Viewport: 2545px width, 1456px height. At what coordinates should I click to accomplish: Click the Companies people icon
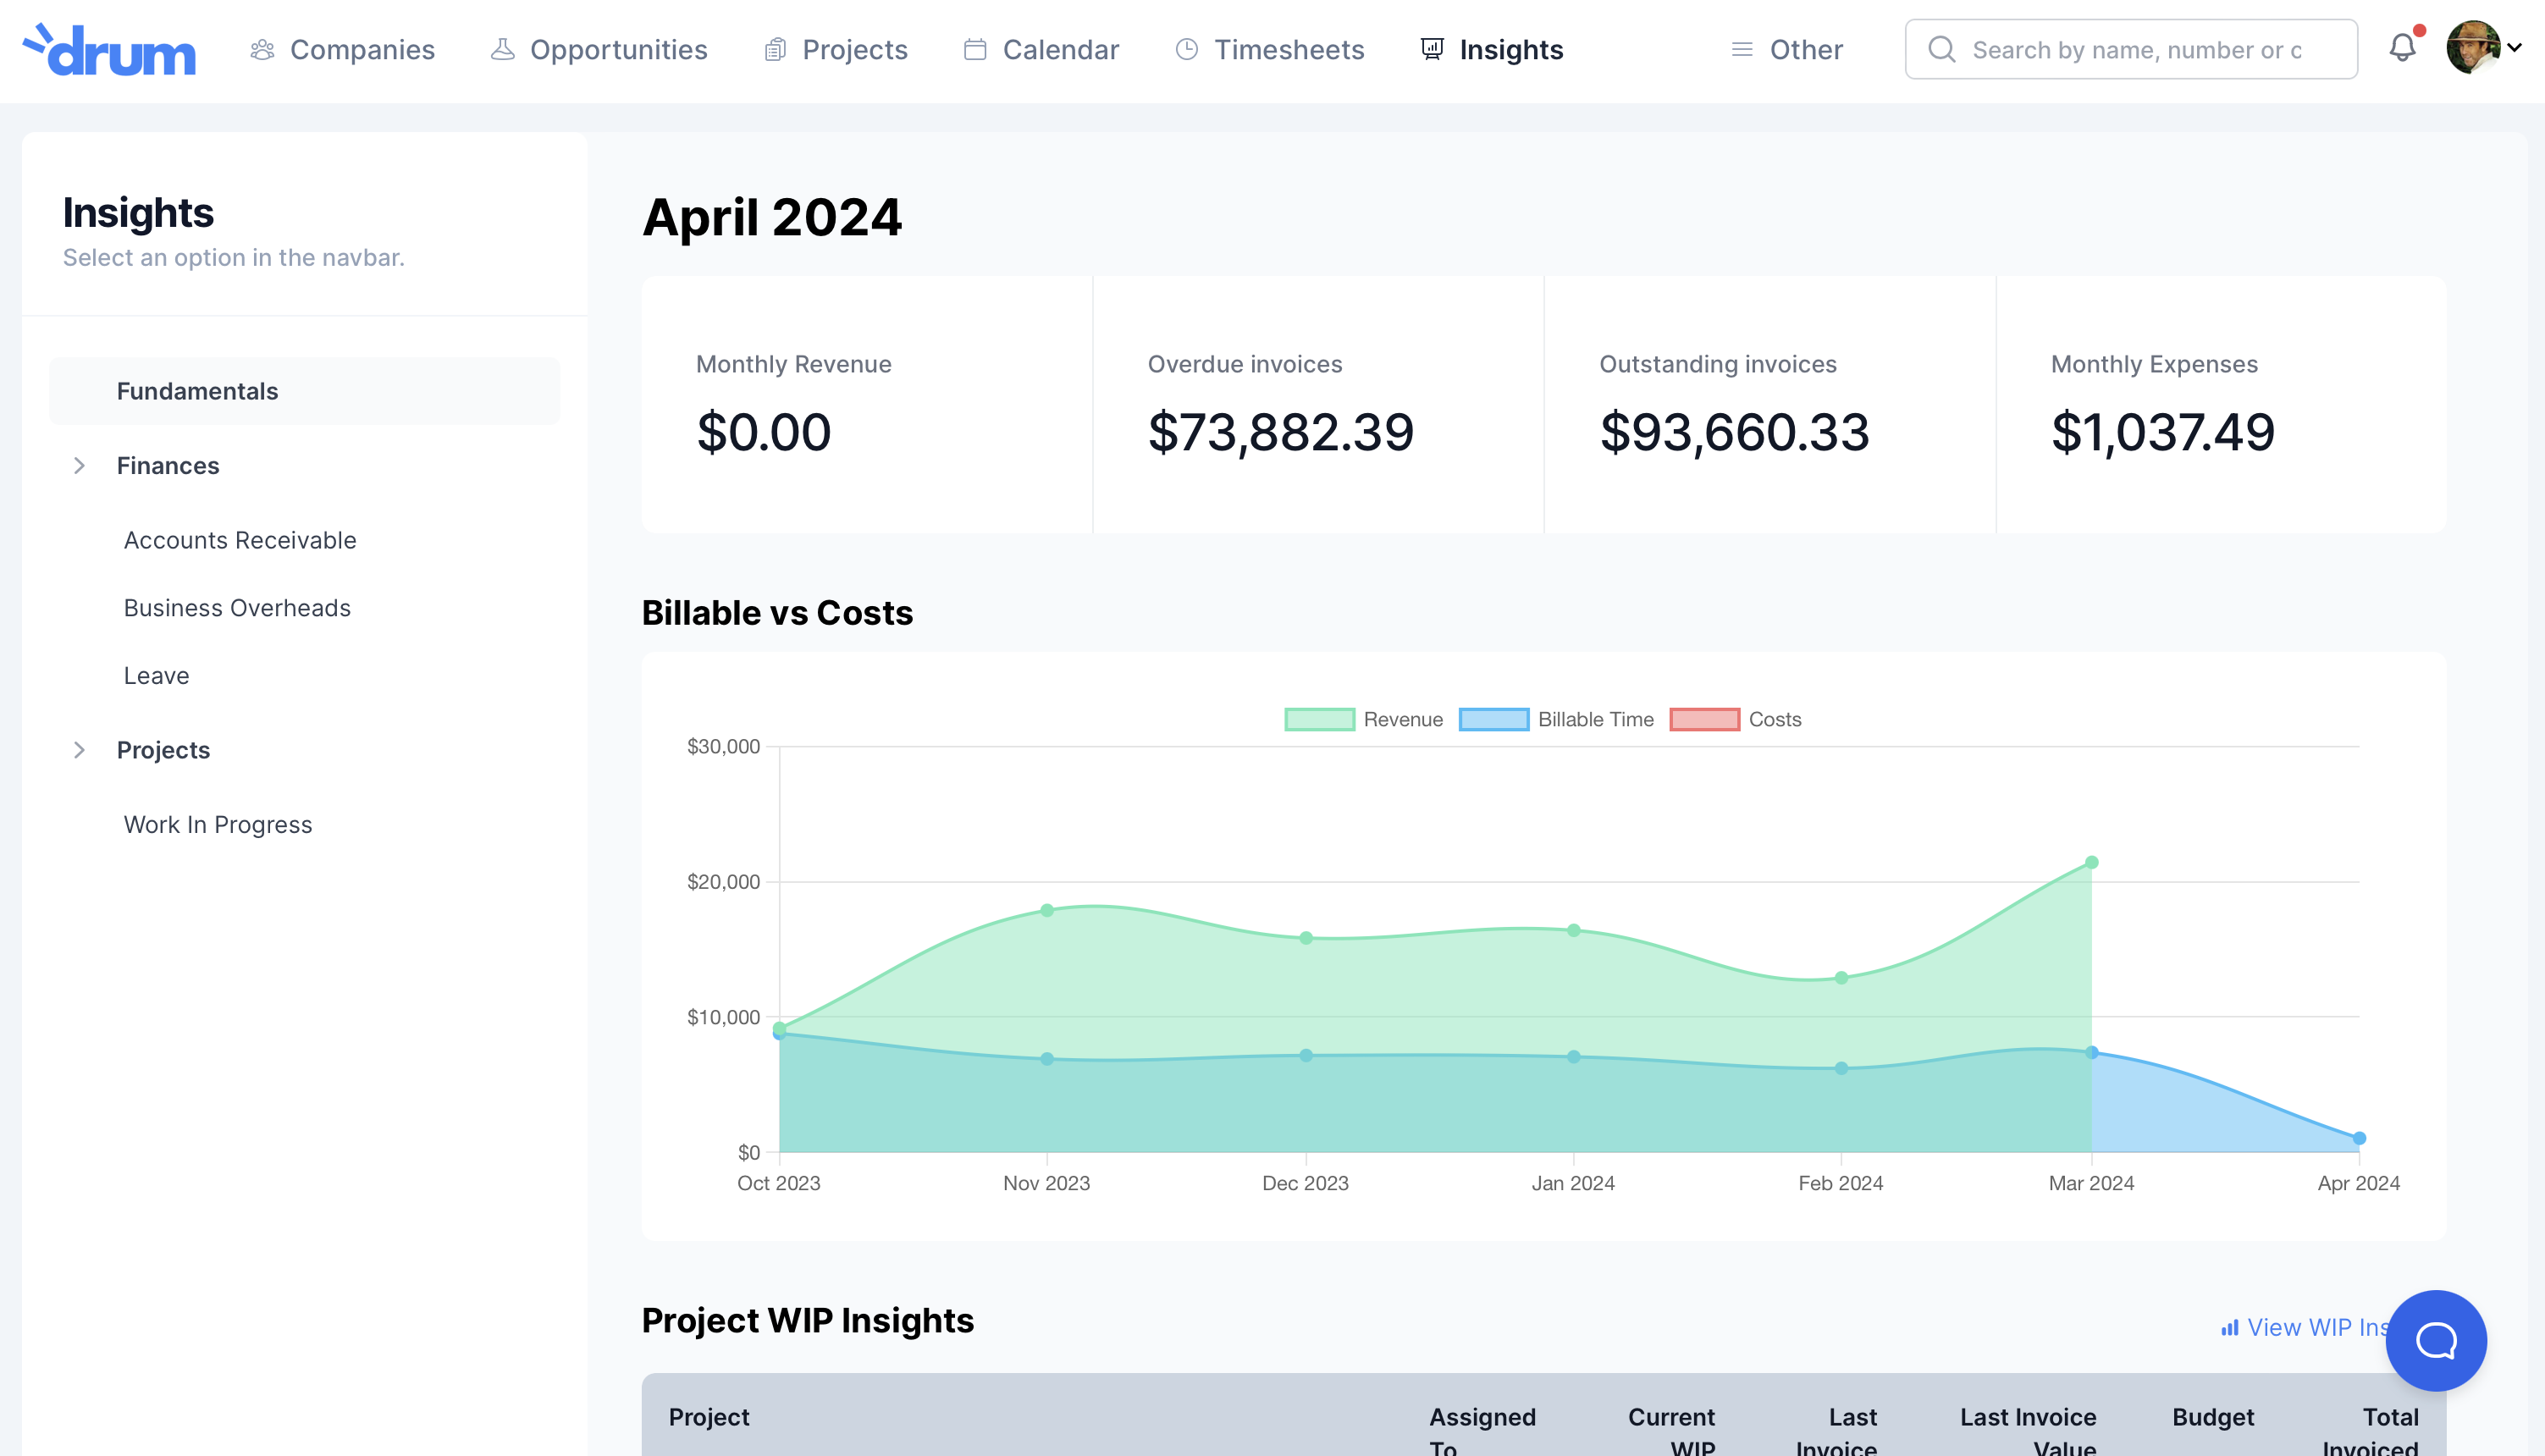click(262, 50)
